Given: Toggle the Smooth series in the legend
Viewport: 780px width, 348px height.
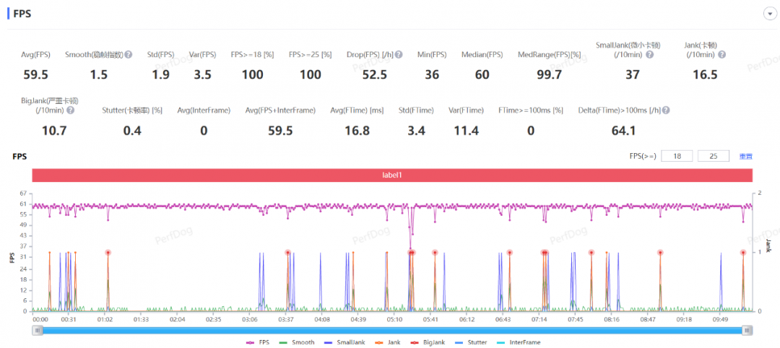Looking at the screenshot, I should click(x=297, y=342).
